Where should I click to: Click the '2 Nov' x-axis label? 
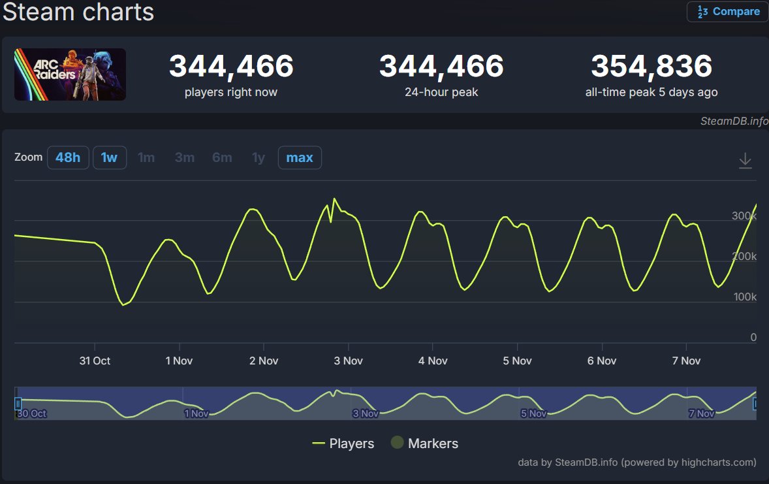coord(264,361)
